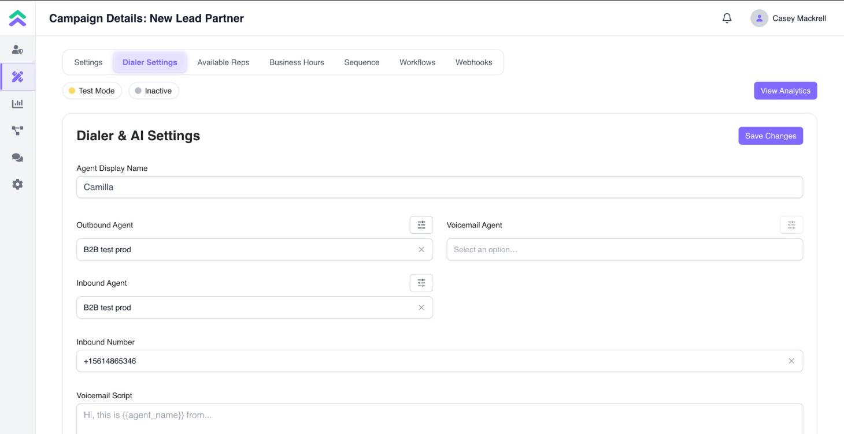Open the Inbound Agent configuration sliders icon
This screenshot has height=434, width=844.
(421, 283)
